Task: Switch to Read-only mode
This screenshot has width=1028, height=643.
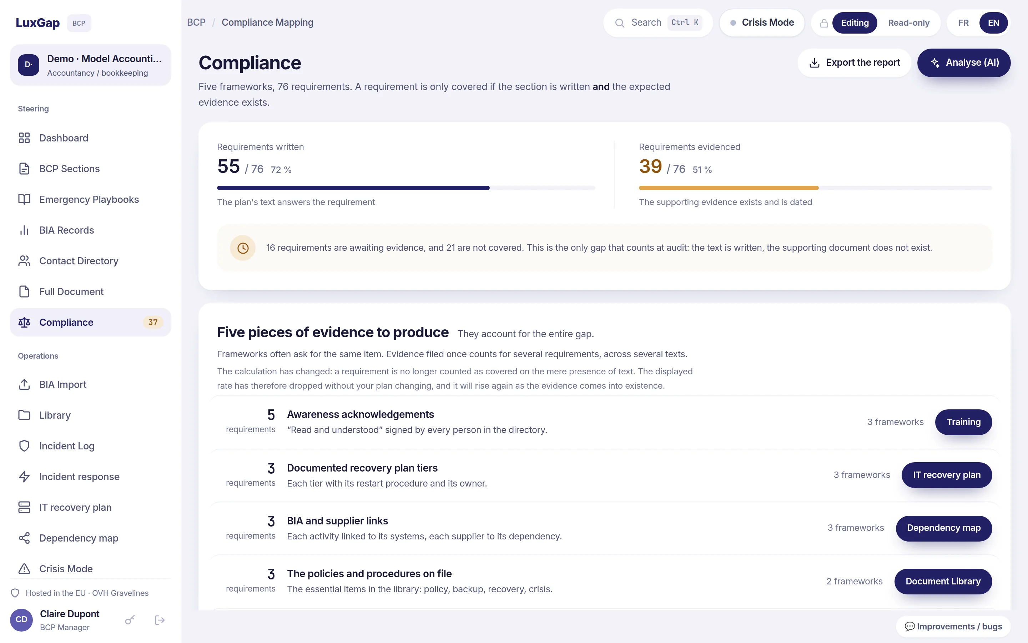Action: click(x=909, y=23)
